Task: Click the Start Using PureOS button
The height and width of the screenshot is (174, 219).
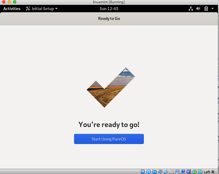Action: click(109, 139)
